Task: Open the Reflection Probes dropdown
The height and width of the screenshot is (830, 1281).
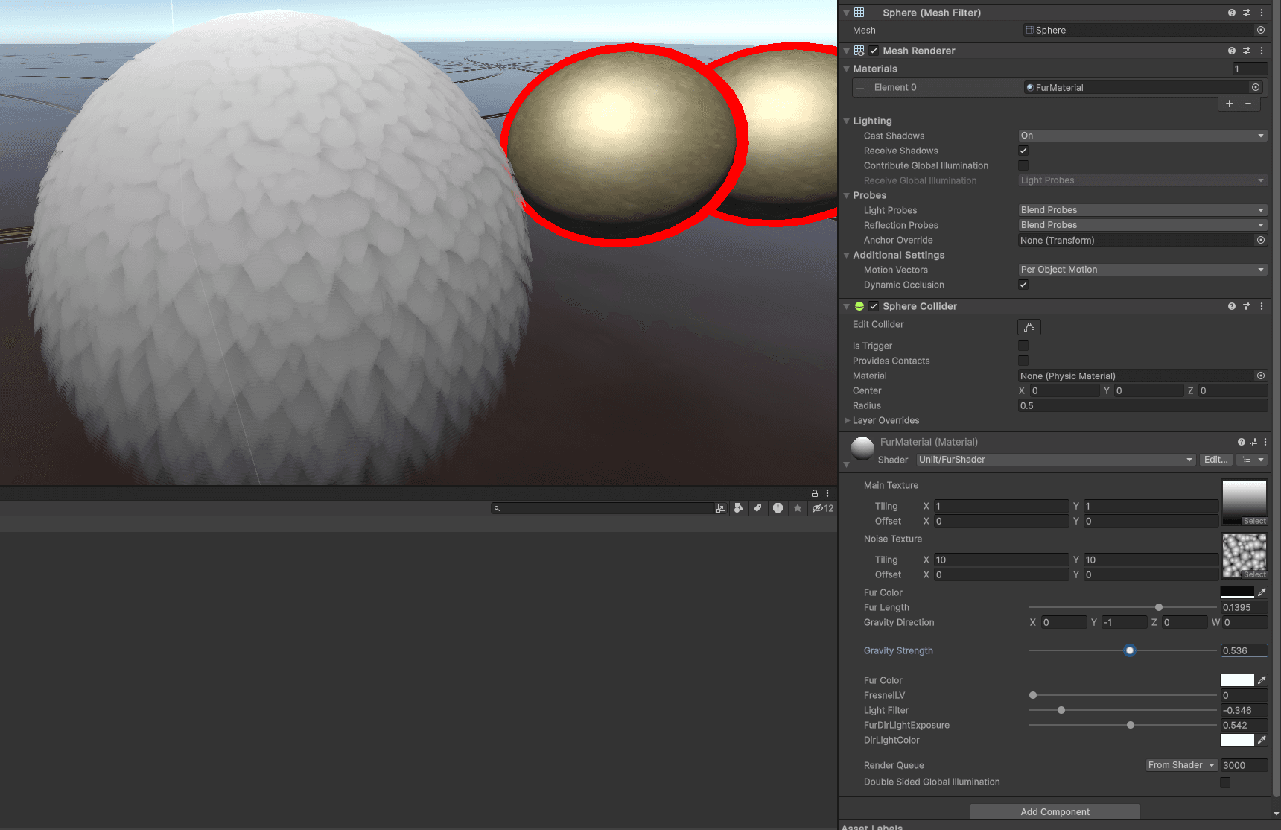Action: pyautogui.click(x=1142, y=225)
